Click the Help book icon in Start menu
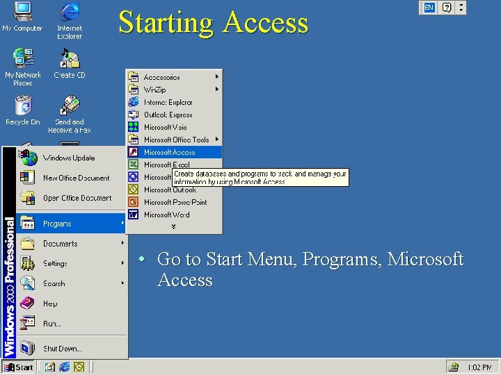The image size is (501, 375). coord(27,303)
